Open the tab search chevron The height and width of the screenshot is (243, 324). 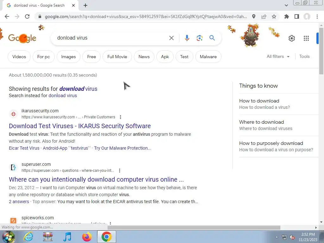click(x=286, y=5)
